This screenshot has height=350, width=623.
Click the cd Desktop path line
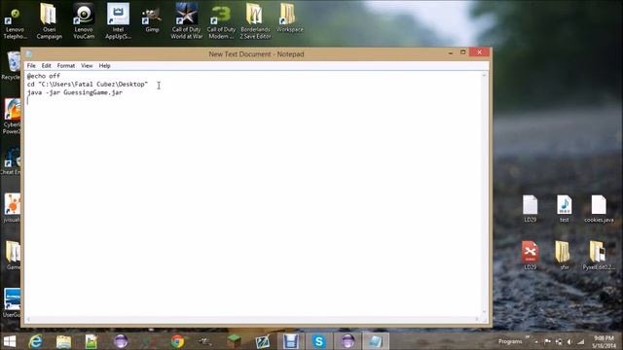[x=88, y=85]
